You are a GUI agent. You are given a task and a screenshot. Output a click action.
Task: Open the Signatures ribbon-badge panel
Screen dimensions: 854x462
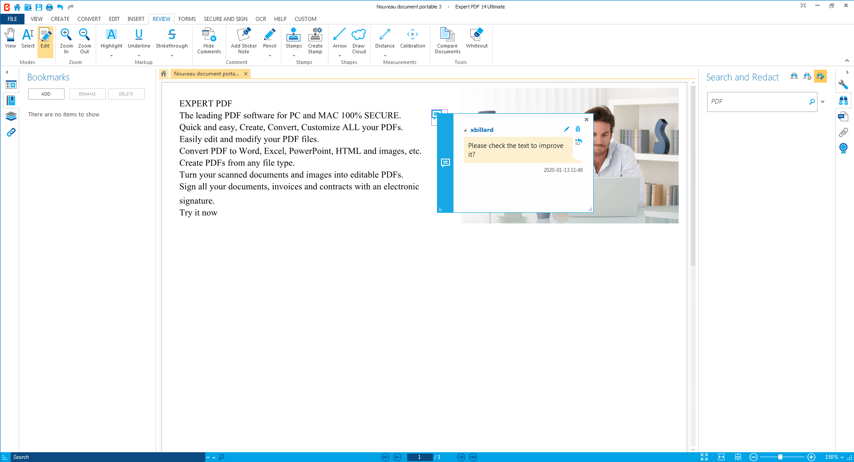coord(843,148)
